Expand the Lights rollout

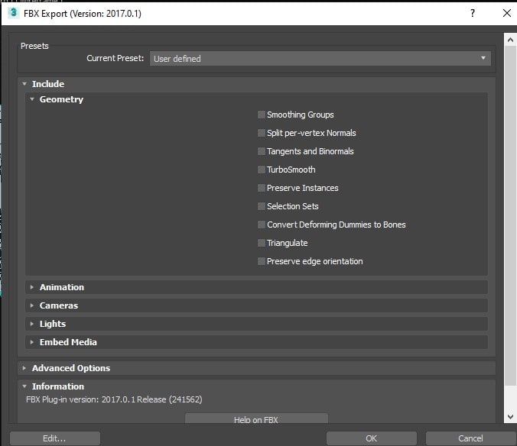click(x=32, y=324)
